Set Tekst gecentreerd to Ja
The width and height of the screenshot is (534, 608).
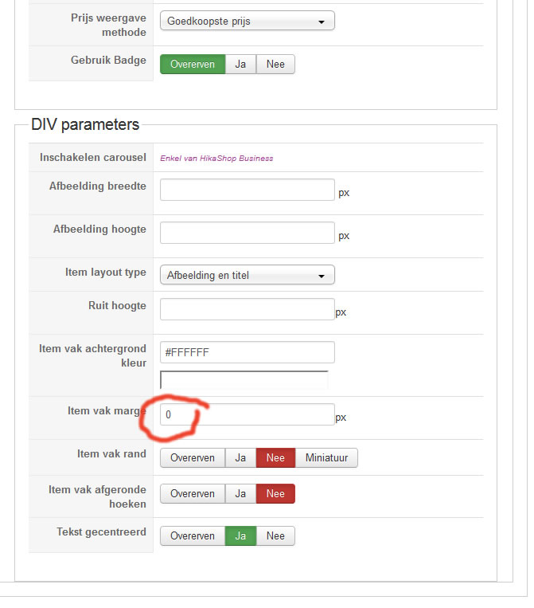pyautogui.click(x=240, y=535)
